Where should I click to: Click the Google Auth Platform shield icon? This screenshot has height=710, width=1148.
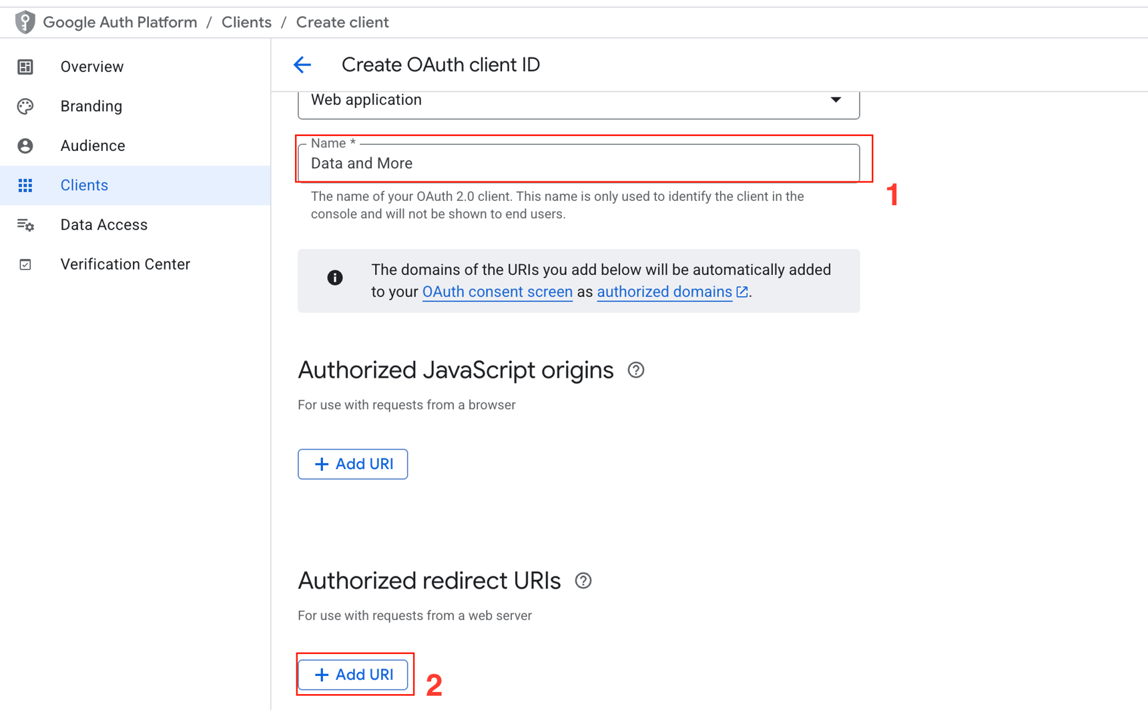pyautogui.click(x=24, y=21)
